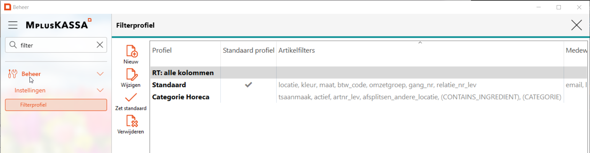The height and width of the screenshot is (153, 590).
Task: Click the Beheer tools icon in sidebar
Action: click(x=13, y=74)
